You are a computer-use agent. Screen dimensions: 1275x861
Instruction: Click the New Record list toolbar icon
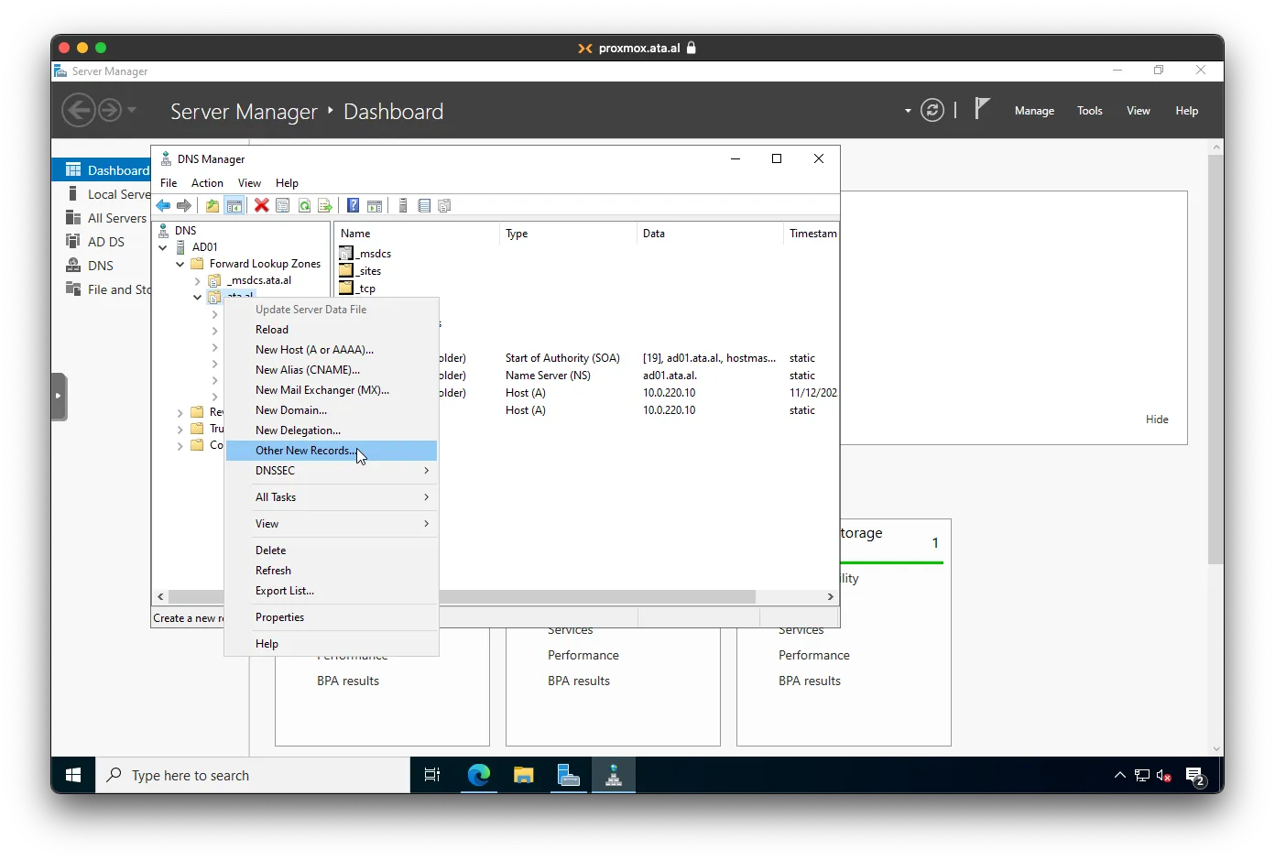pos(424,205)
